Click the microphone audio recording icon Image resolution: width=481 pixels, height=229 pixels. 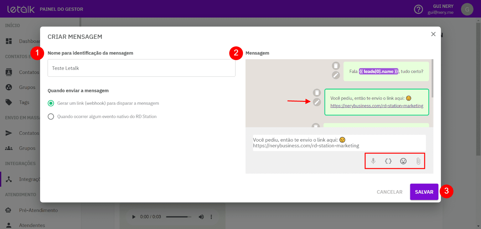click(373, 161)
